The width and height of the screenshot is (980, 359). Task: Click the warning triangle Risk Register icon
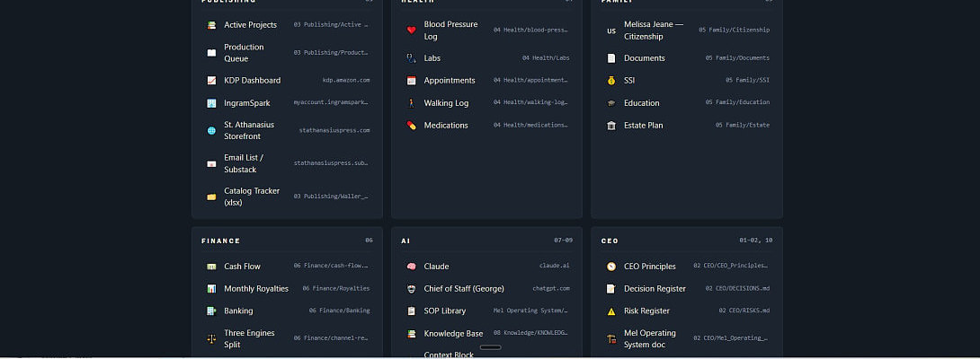coord(611,311)
